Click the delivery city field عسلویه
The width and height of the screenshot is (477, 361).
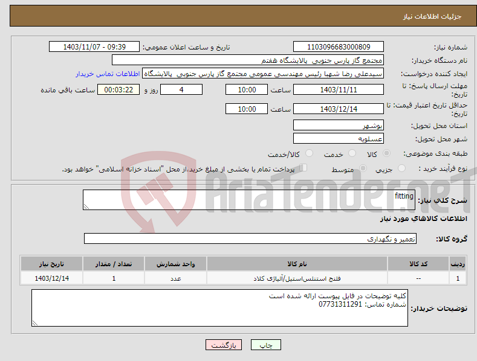tap(339, 139)
